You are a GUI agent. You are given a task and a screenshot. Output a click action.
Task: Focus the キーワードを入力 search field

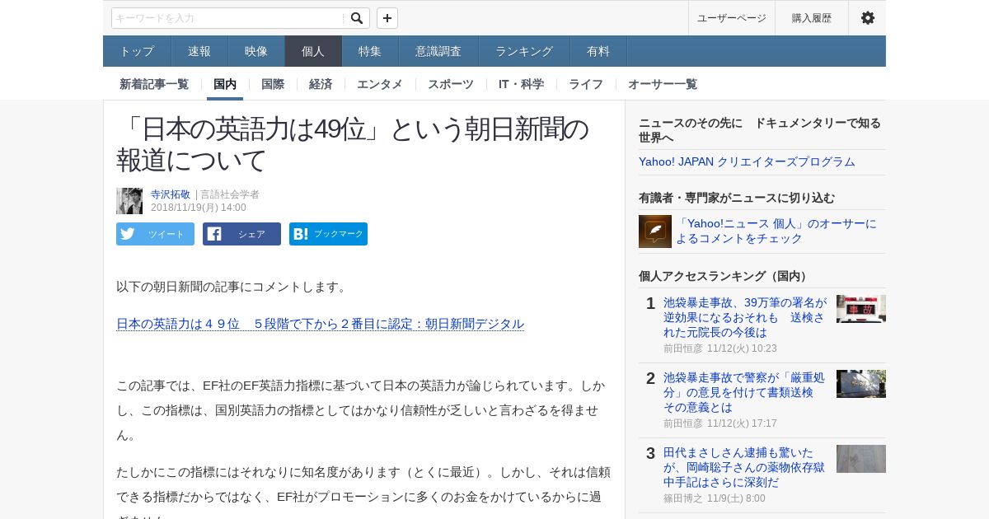pos(227,18)
